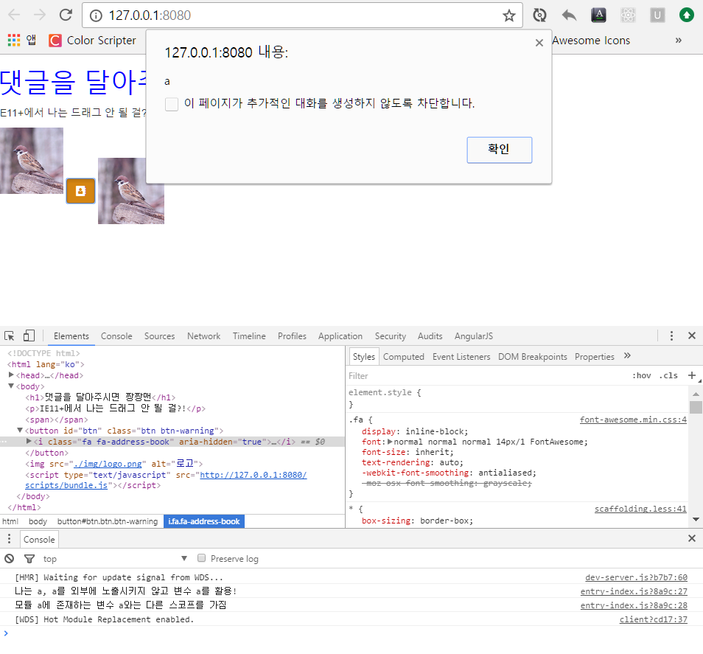Clear the console log
The image size is (703, 654).
pos(9,558)
